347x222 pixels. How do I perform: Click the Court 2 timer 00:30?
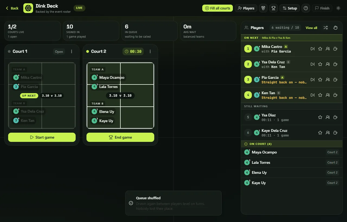pos(133,51)
